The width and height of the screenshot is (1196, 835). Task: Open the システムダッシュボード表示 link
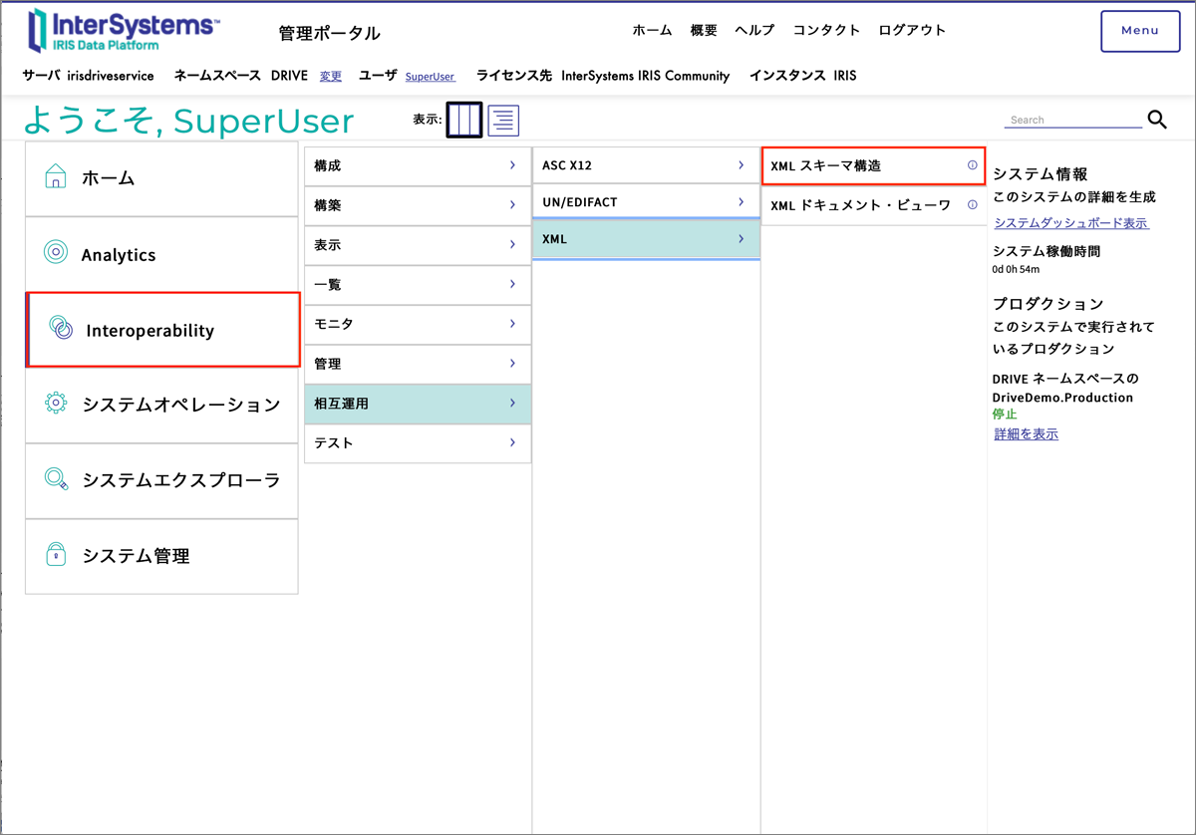tap(1071, 223)
